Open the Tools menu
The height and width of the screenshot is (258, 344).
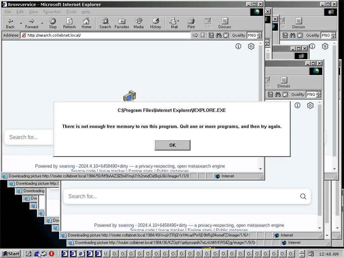coord(71,12)
